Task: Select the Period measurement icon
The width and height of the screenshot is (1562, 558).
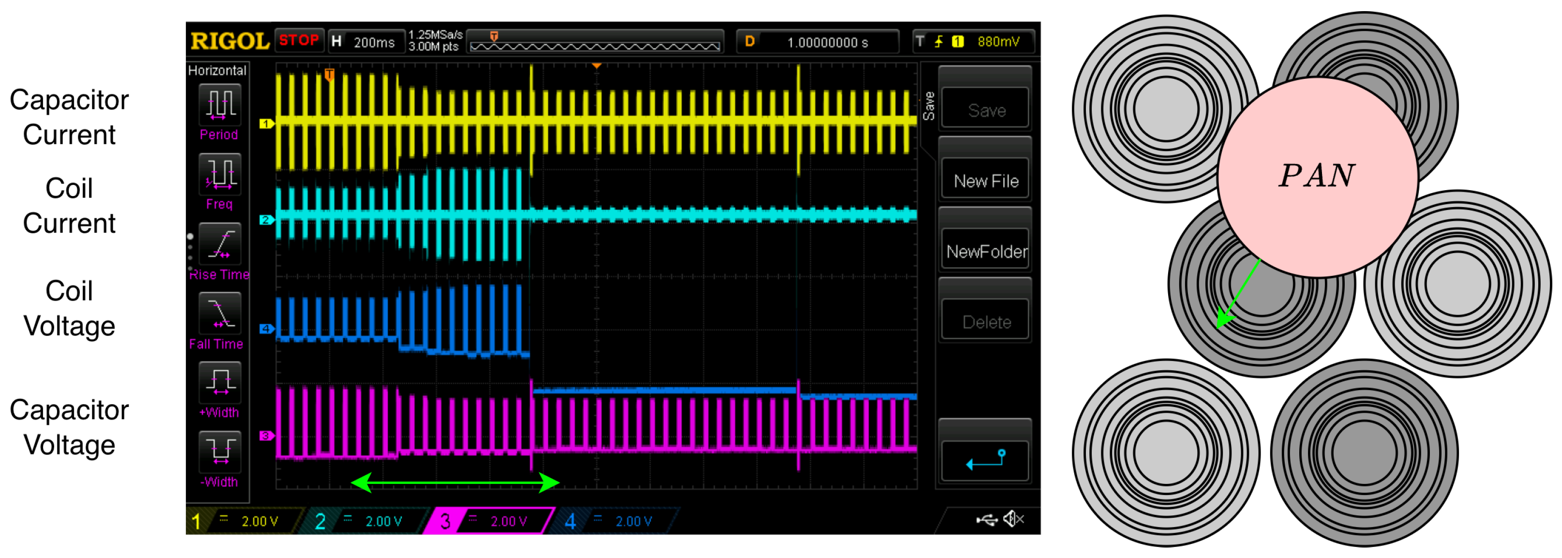Action: click(x=220, y=105)
